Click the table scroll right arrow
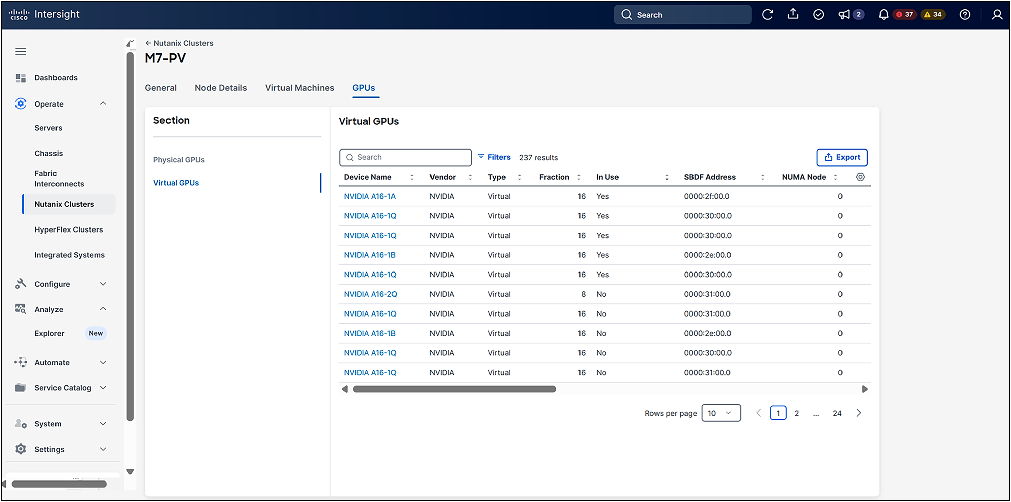The image size is (1011, 502). [865, 389]
